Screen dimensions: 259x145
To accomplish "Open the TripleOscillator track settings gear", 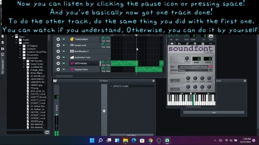I will click(58, 39).
